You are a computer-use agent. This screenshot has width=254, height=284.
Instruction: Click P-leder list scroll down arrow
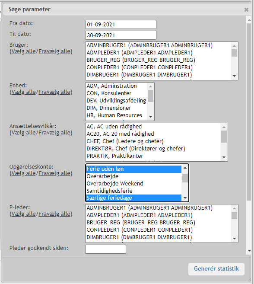coord(234,238)
